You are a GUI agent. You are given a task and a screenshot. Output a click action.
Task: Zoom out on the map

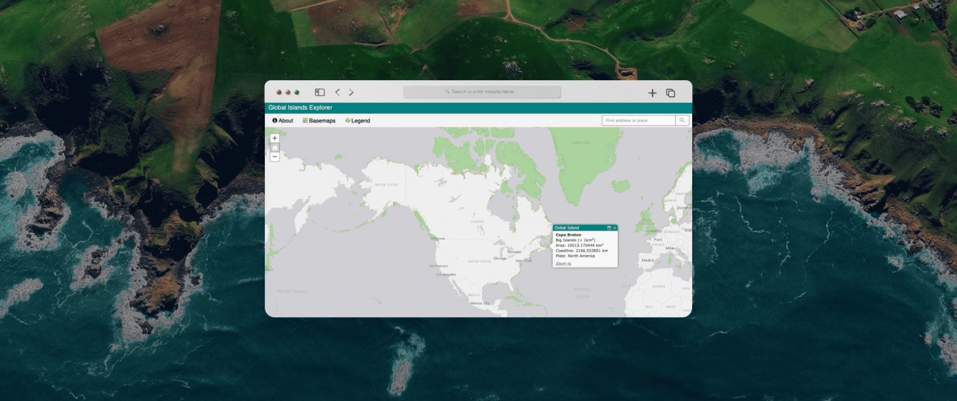pos(274,157)
